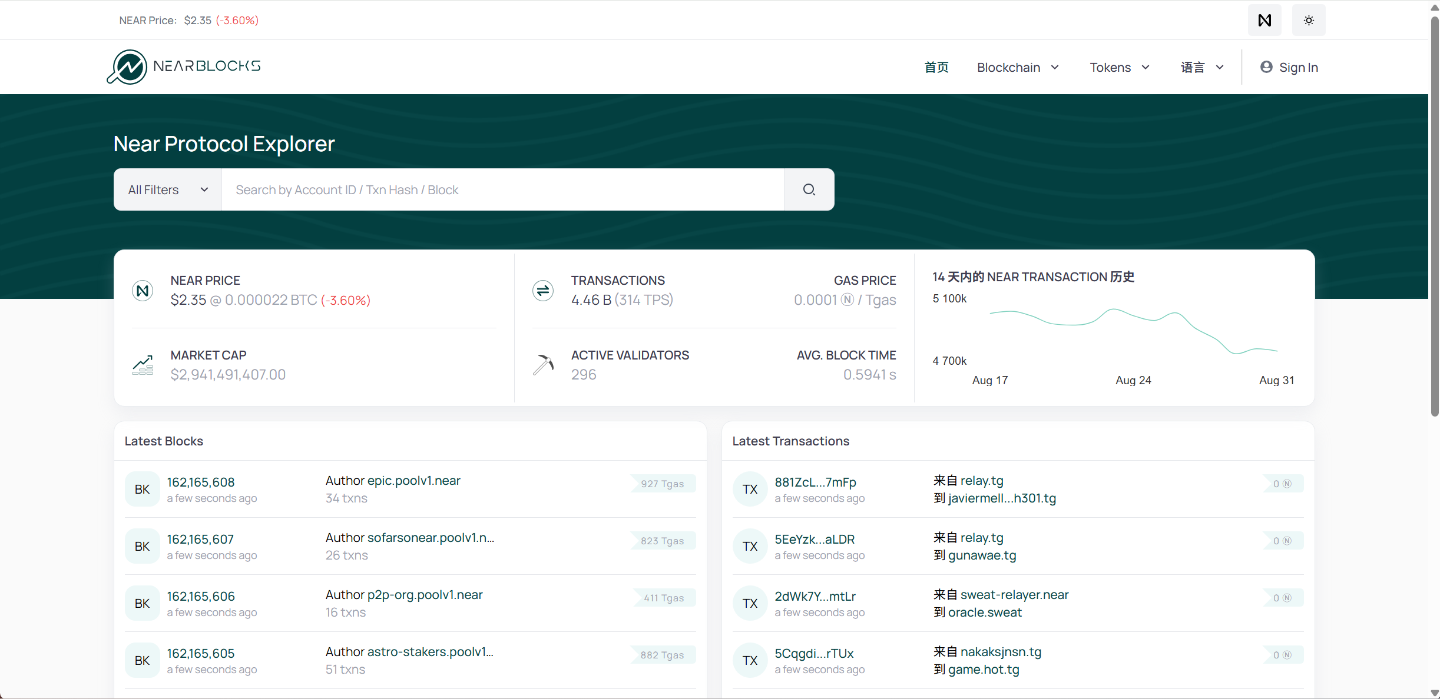Open author p2p-org.poolv1.near
Screen dimensions: 1440x699
point(425,594)
